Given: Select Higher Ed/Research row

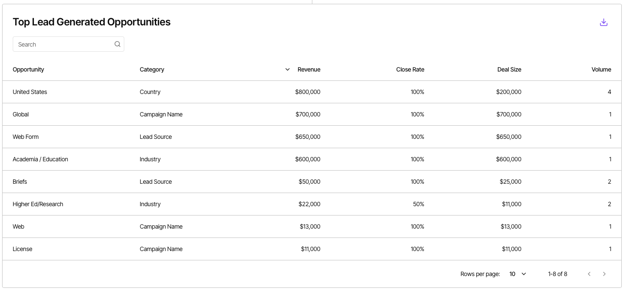Looking at the screenshot, I should [312, 204].
